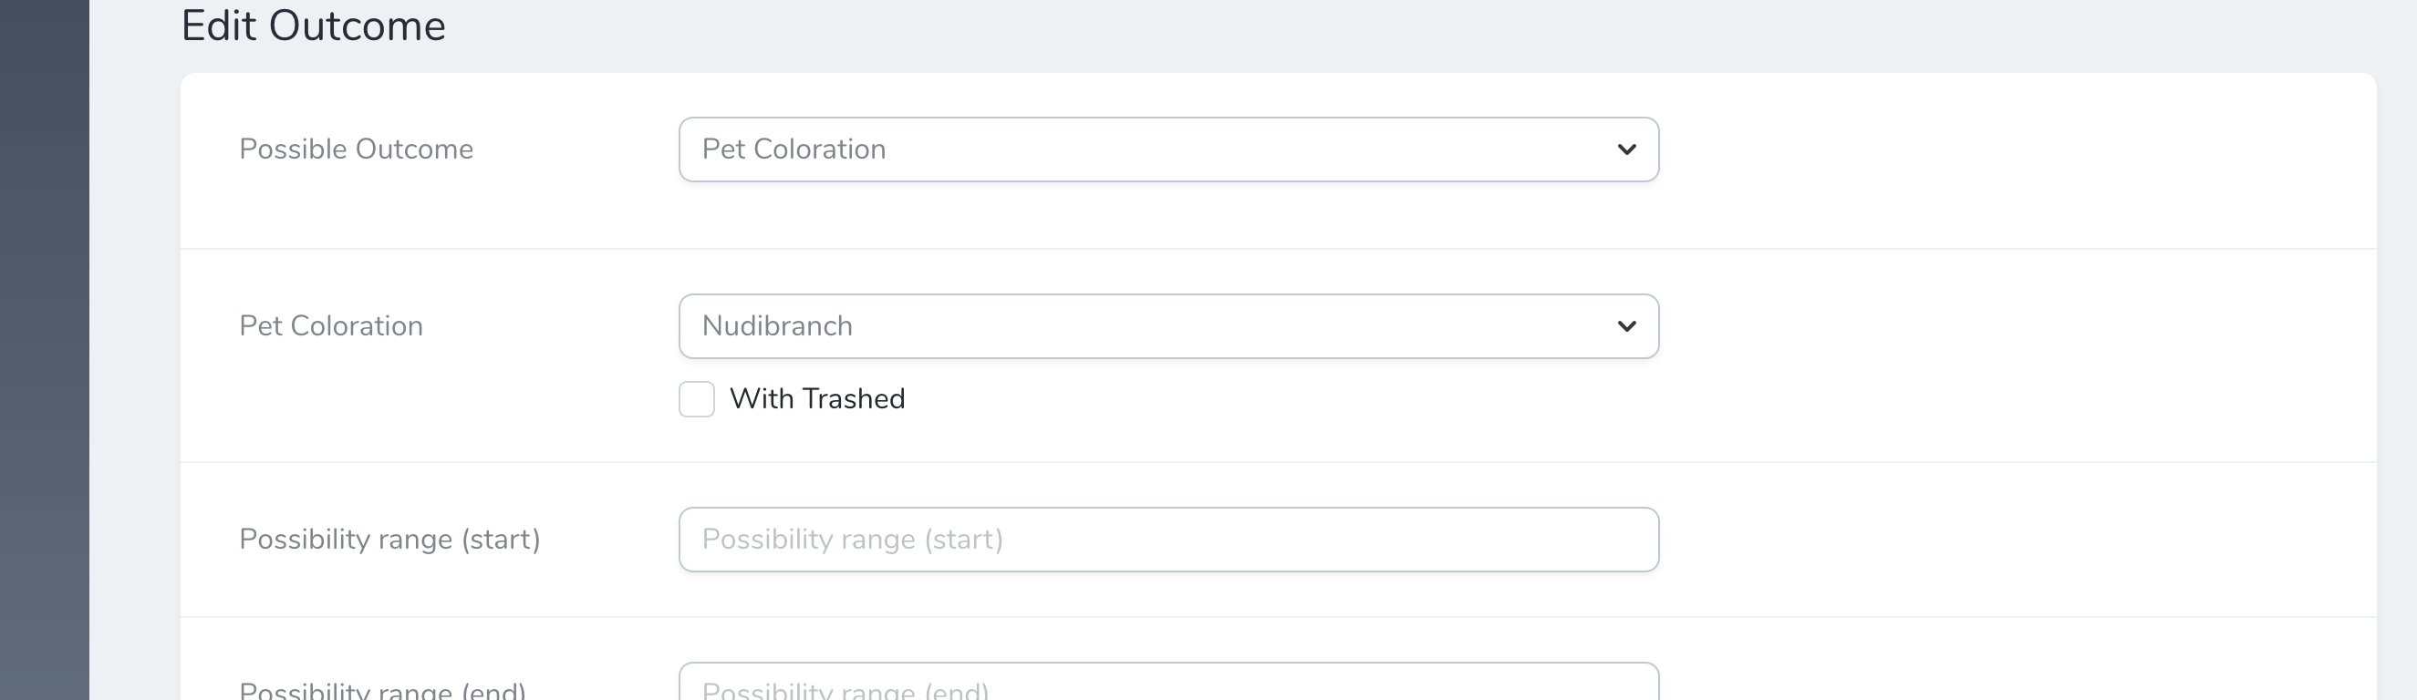This screenshot has width=2417, height=700.
Task: Toggle With Trashed to include deleted colorations
Action: (696, 398)
